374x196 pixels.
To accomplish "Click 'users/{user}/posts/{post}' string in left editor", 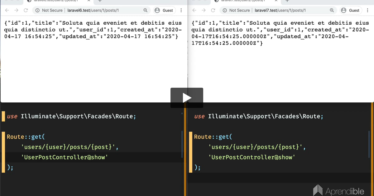I will 68,147.
